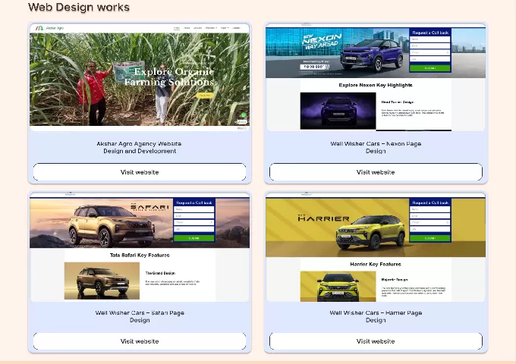Select the Home menu item in the Akshar Agro preview

click(177, 28)
